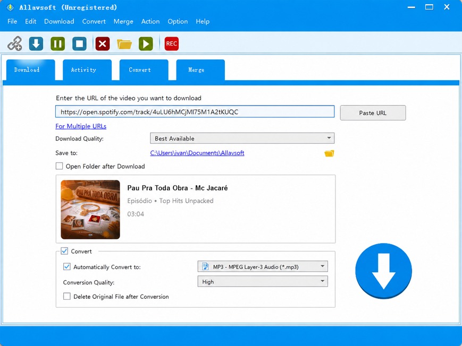Open the Action menu

150,21
